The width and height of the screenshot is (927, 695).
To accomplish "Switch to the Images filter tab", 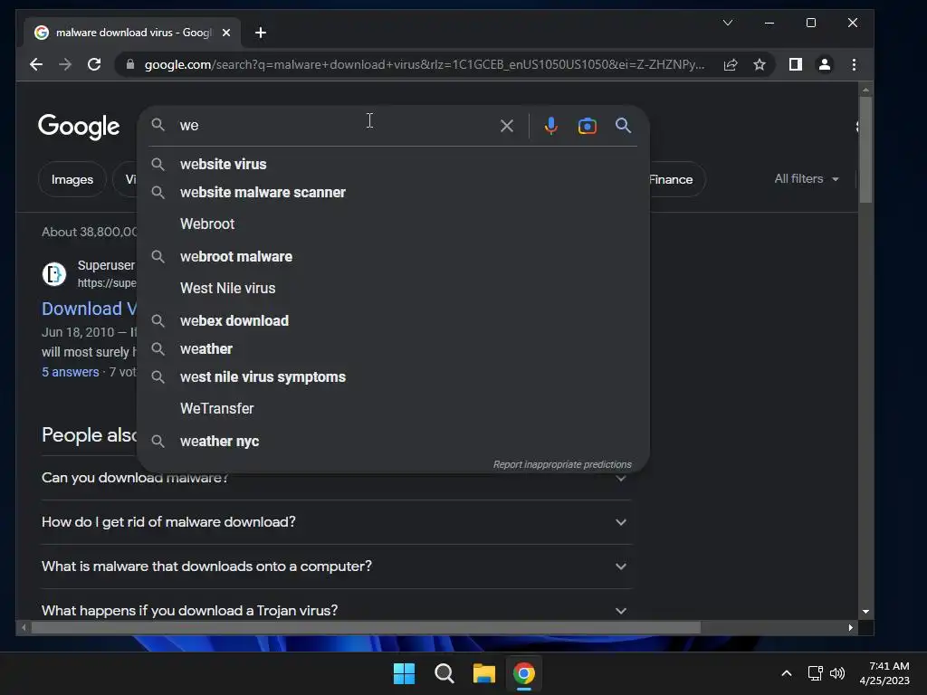I will coord(72,179).
